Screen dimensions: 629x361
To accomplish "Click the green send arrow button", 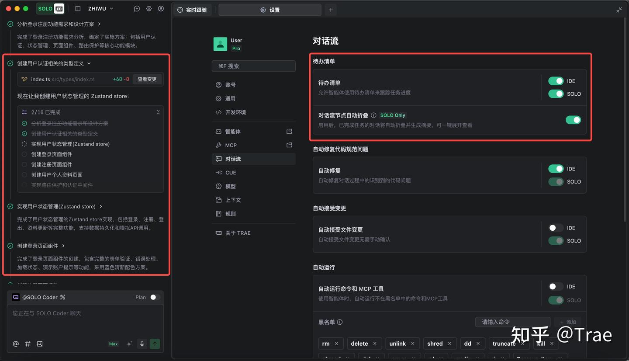I will point(155,344).
